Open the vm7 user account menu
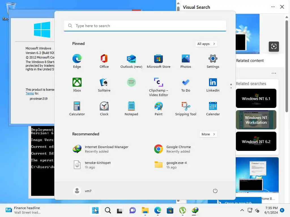Image resolution: width=290 pixels, height=217 pixels. click(83, 191)
